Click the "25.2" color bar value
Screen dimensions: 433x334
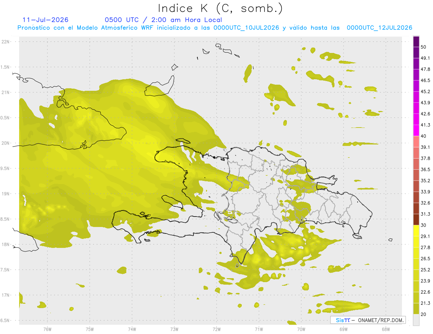tap(425, 270)
